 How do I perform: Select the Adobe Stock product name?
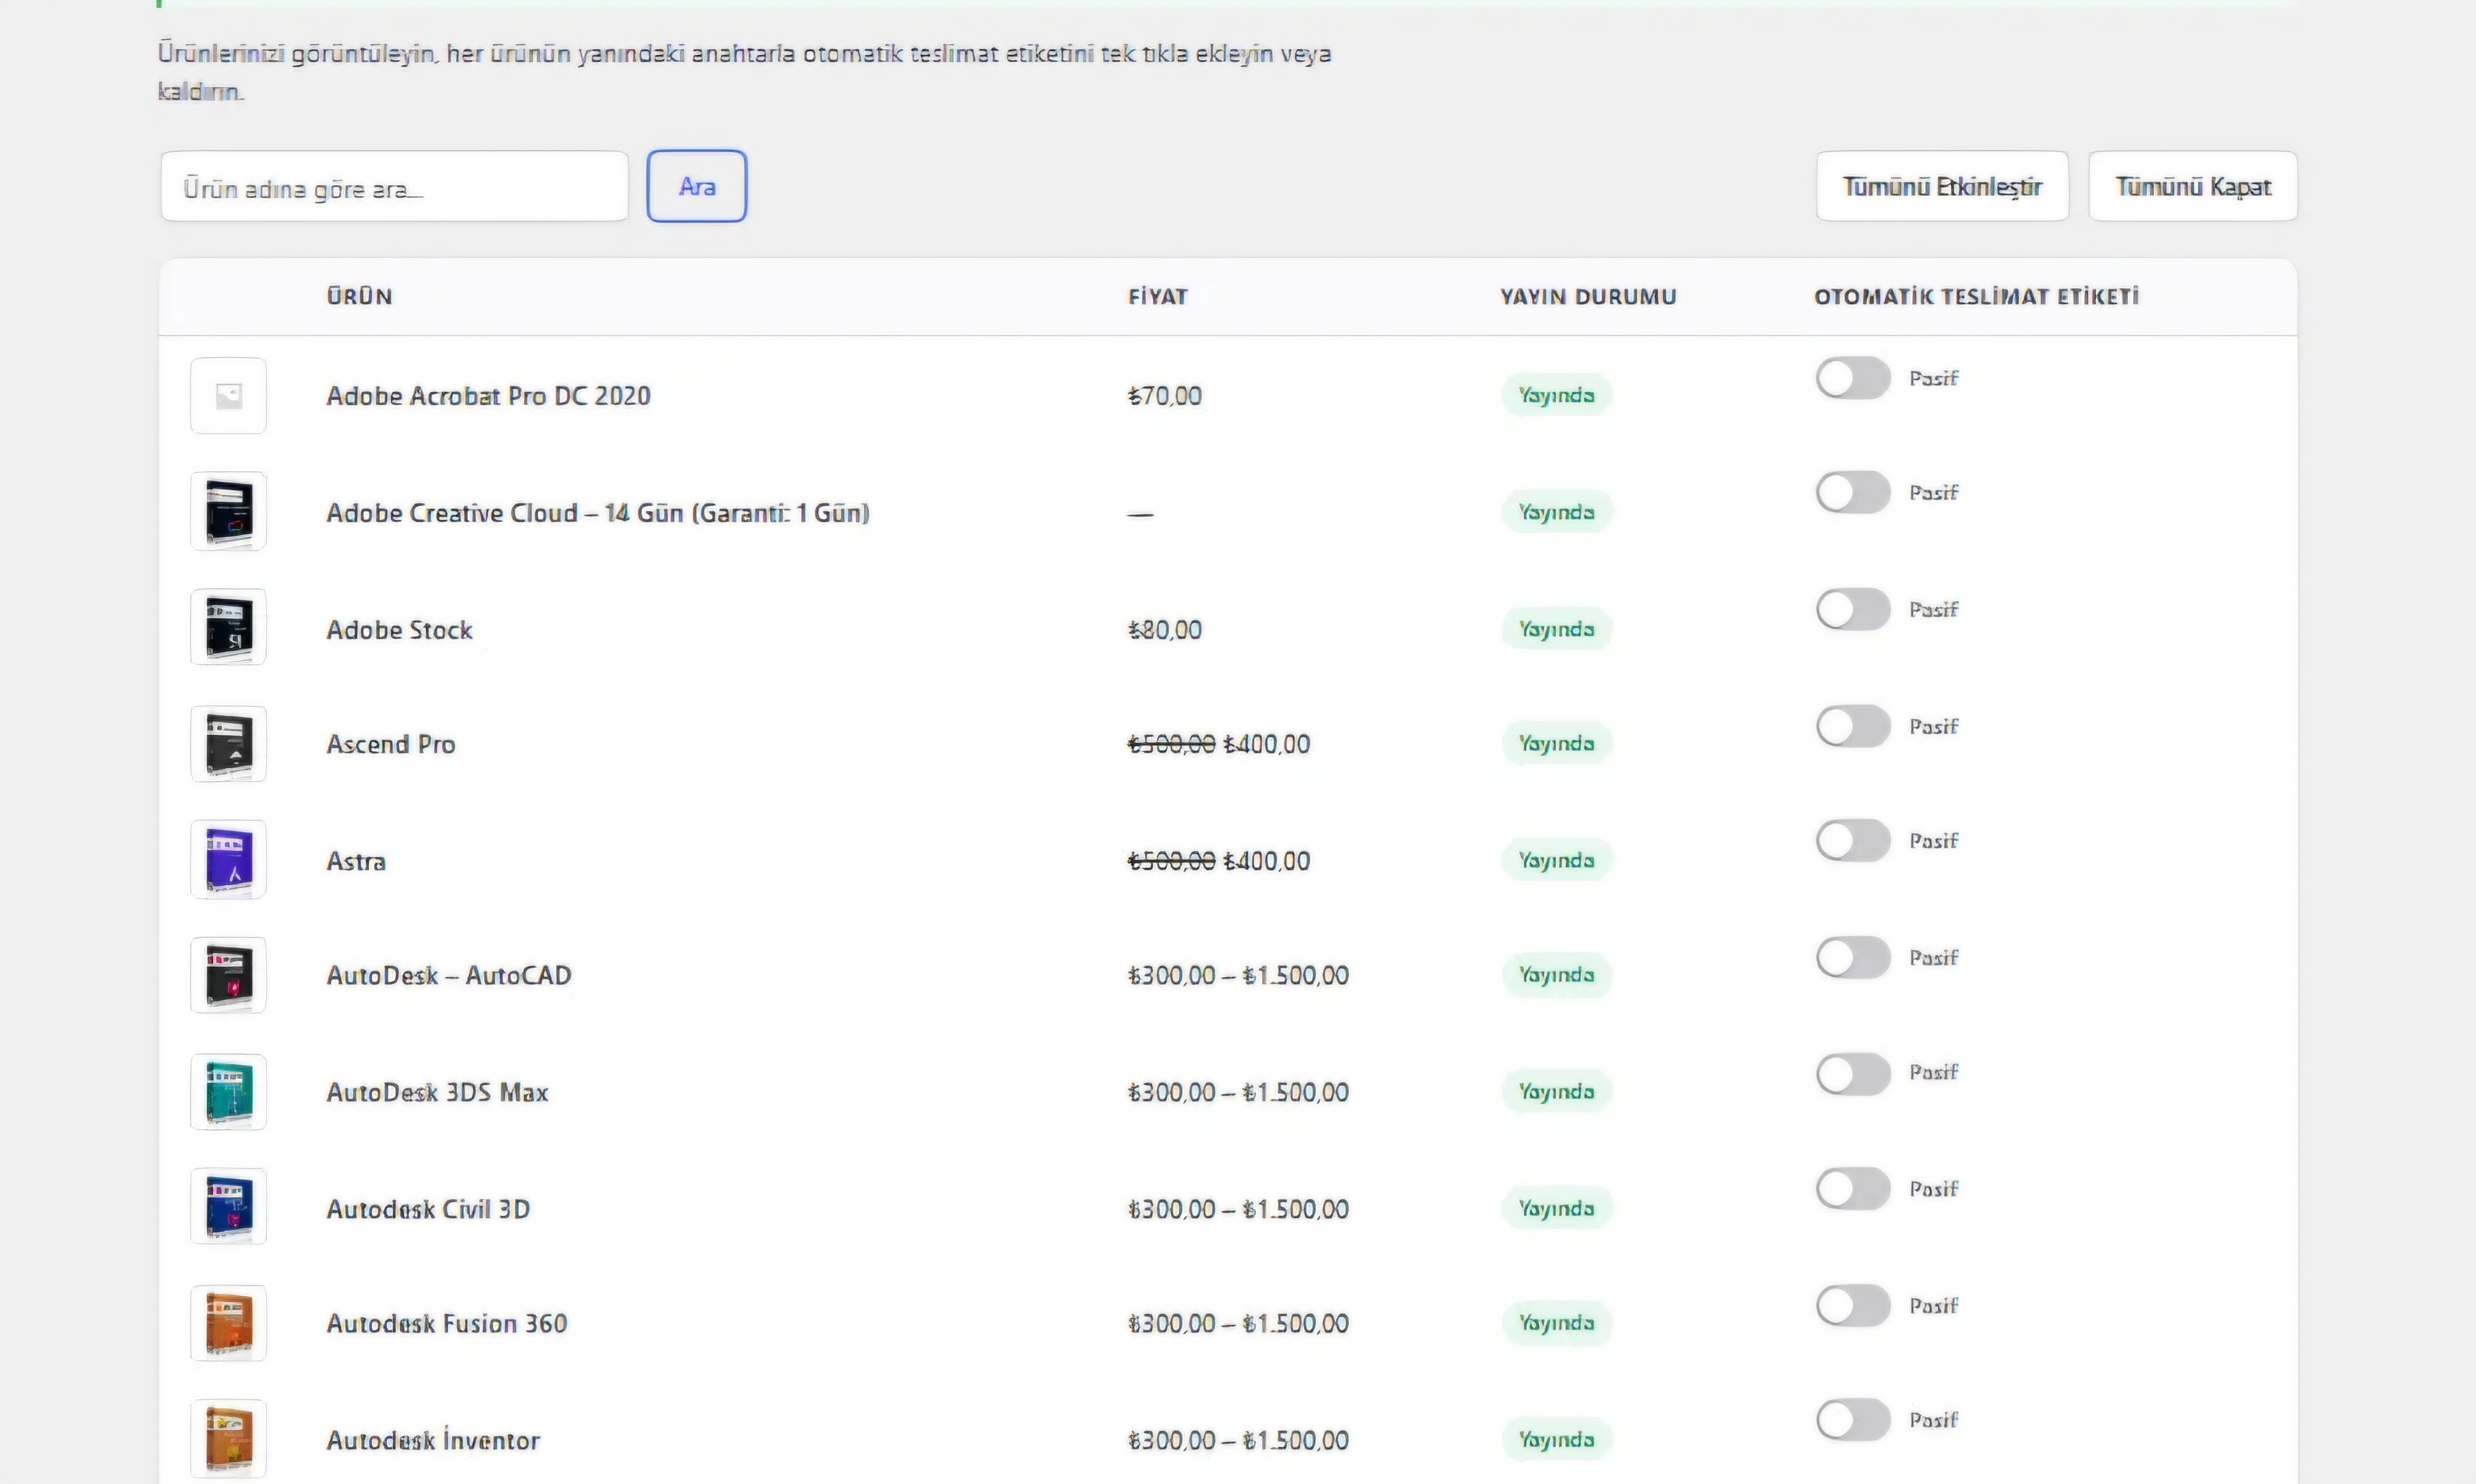click(x=399, y=630)
